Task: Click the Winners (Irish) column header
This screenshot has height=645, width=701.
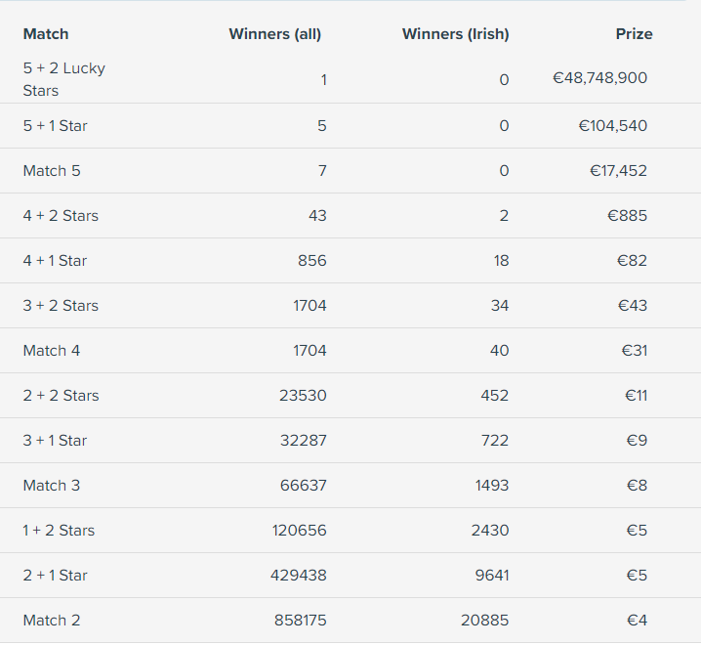Action: pyautogui.click(x=456, y=34)
